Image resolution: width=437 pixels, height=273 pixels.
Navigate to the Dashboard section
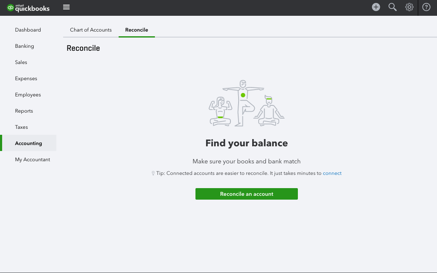[28, 30]
